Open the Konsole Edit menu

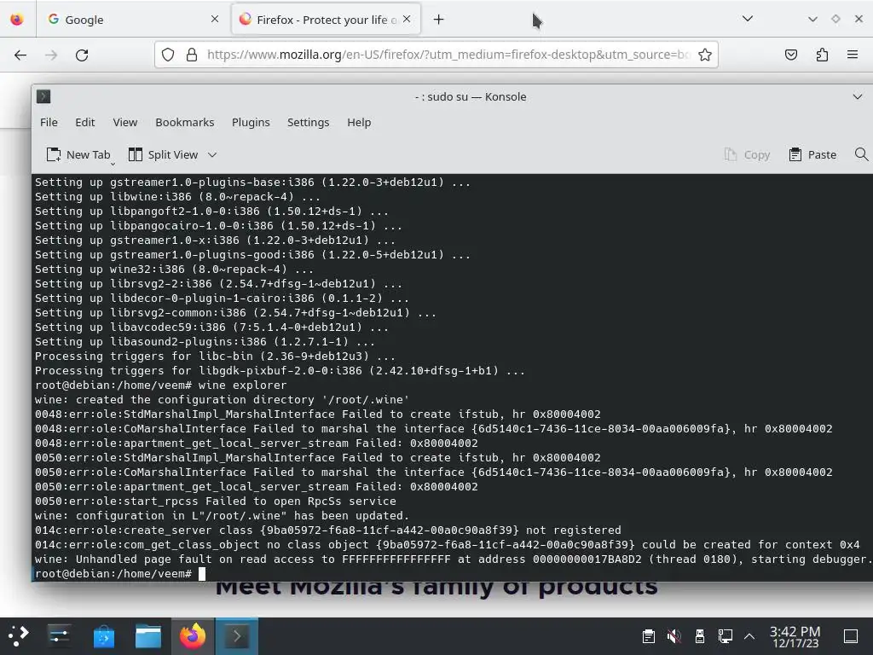tap(84, 122)
